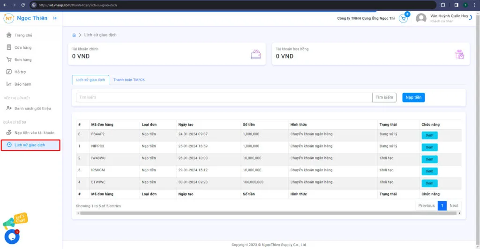Click the shopping cart icon in header
This screenshot has height=249, width=480.
tap(403, 19)
